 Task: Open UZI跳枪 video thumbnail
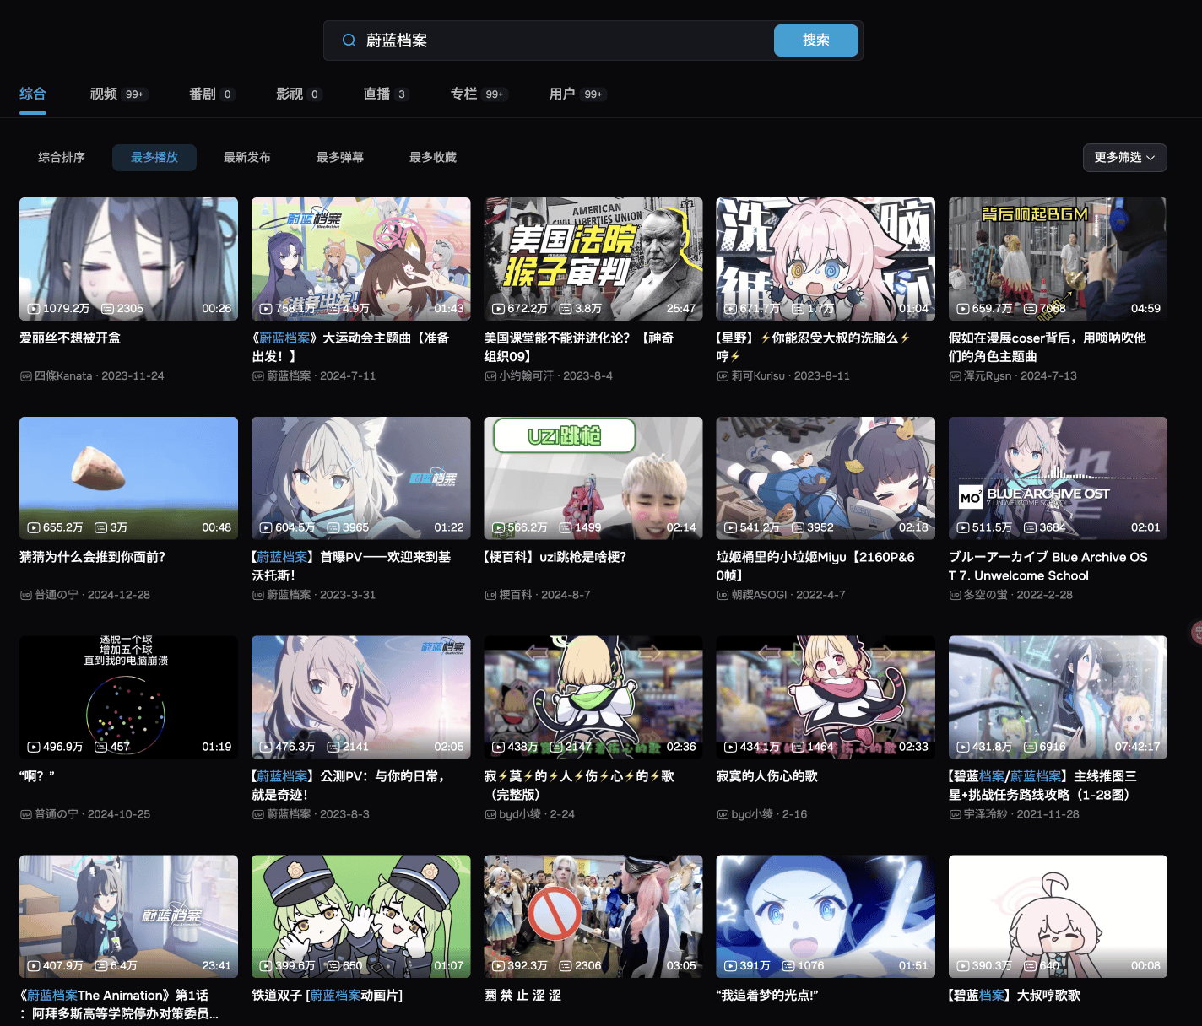coord(593,478)
